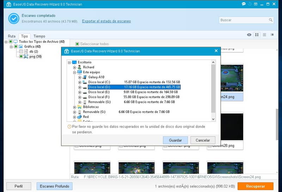282x192 pixels.
Task: Click the Disco local (F:) drive icon
Action: [85, 97]
